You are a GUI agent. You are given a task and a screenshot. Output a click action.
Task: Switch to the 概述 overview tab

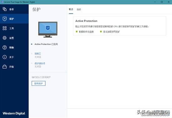71,9
